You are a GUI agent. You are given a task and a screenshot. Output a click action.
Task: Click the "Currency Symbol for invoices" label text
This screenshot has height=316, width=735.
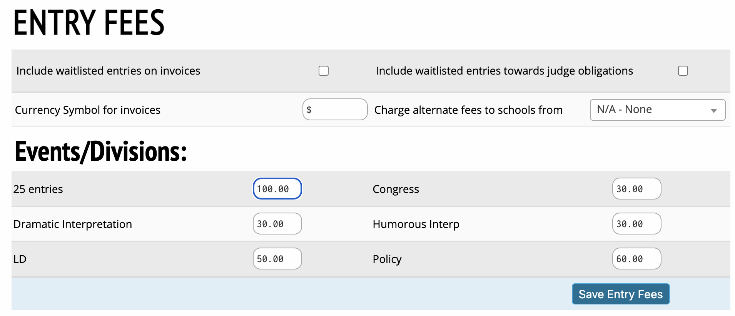tap(87, 110)
